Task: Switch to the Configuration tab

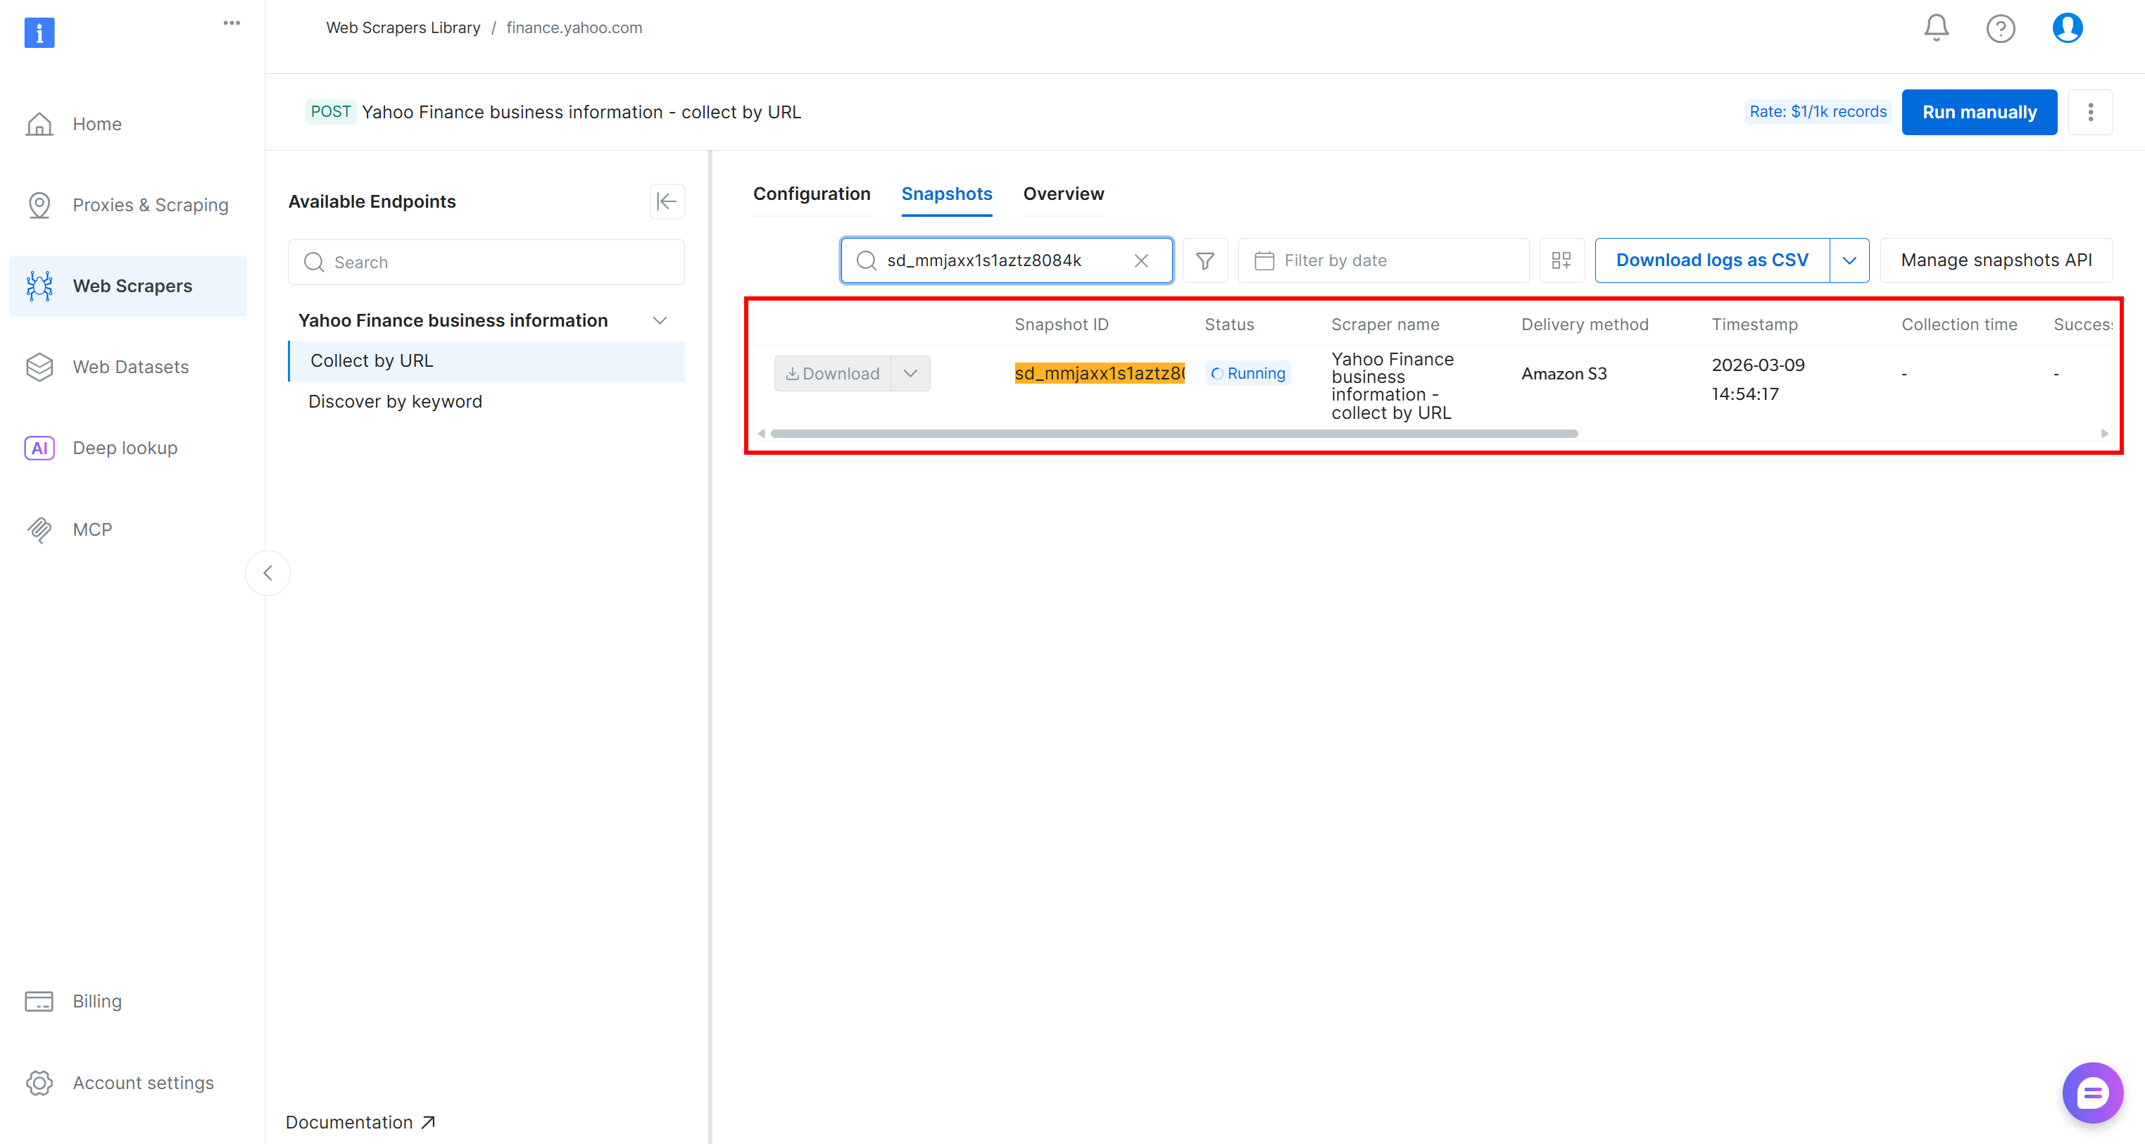Action: 812,194
